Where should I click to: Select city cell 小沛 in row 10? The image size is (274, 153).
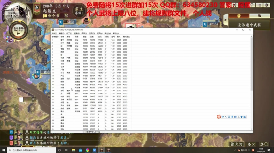tap(62, 67)
